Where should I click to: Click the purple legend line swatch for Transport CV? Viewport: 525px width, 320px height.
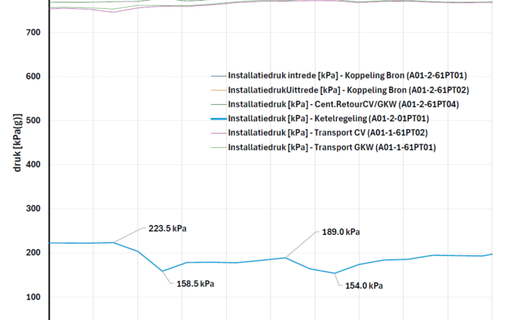(x=219, y=133)
